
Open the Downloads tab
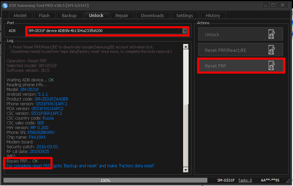tap(152, 15)
